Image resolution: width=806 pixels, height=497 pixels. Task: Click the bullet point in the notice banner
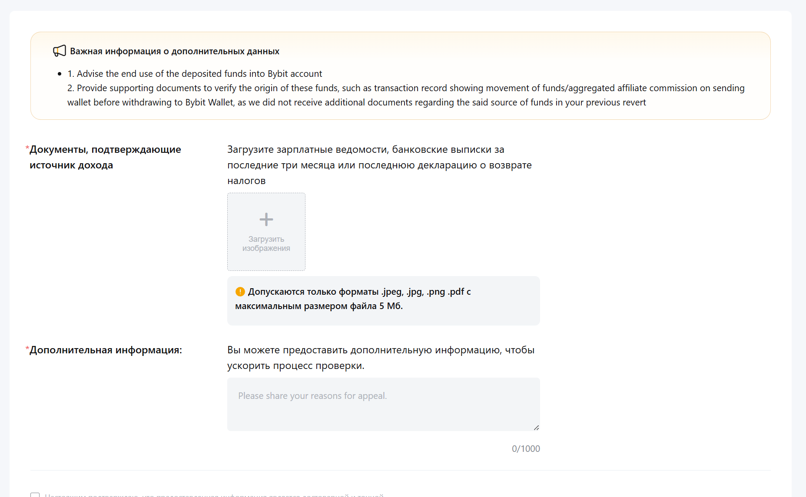coord(60,74)
